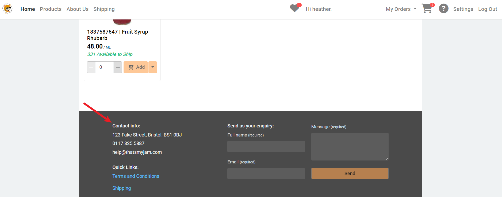Click the store logo icon
Image resolution: width=502 pixels, height=197 pixels.
point(7,9)
